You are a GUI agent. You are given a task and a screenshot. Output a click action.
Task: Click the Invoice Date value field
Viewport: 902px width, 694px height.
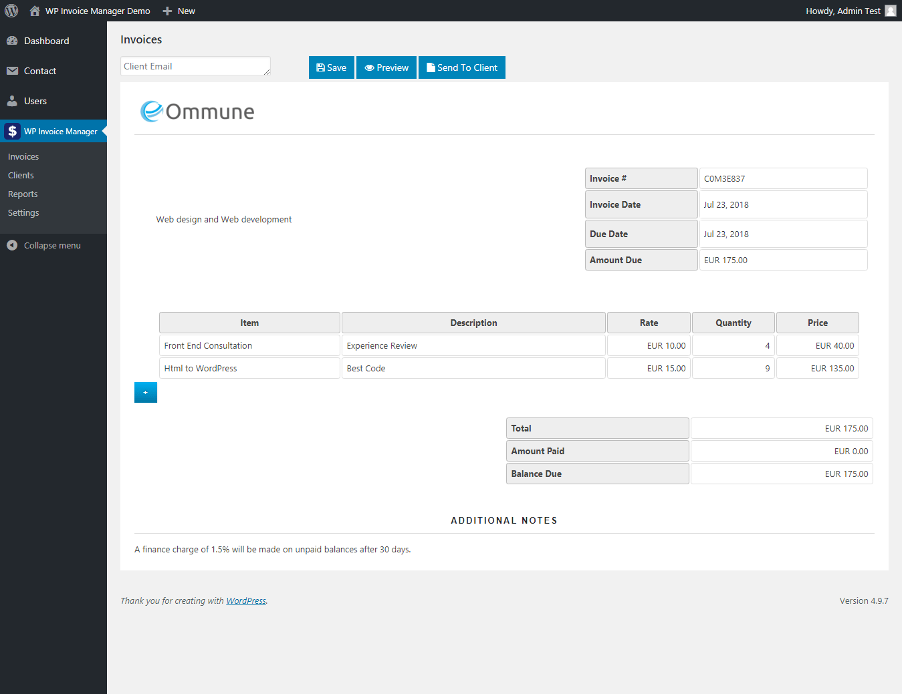tap(783, 204)
